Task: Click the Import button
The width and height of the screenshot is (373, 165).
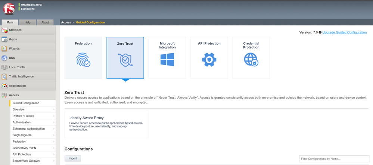Action: (73, 158)
